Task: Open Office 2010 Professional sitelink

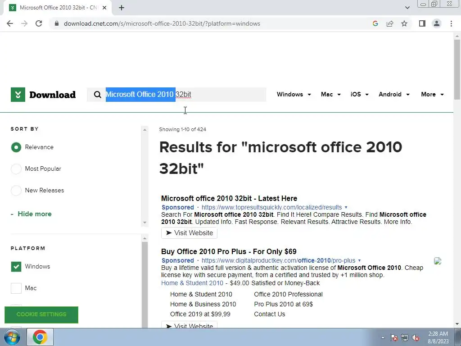Action: 288,294
